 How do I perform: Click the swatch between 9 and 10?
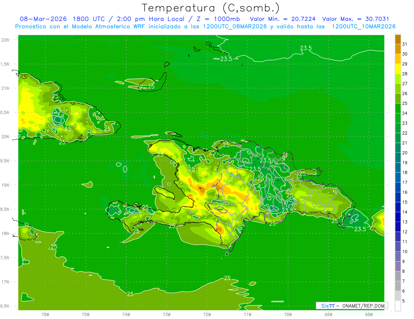click(x=398, y=256)
